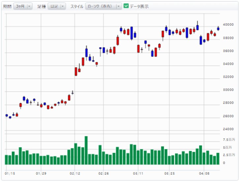Click the スタイル label text
This screenshot has height=182, width=240.
point(76,6)
